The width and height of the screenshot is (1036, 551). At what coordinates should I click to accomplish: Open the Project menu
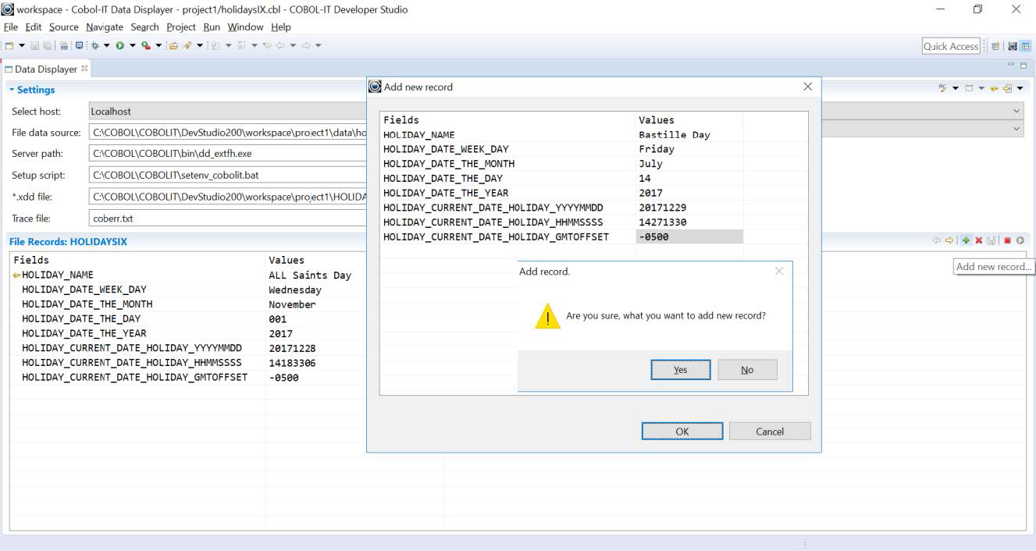click(x=180, y=27)
